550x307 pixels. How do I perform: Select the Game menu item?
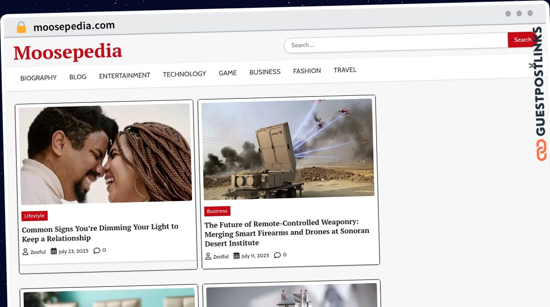click(228, 73)
